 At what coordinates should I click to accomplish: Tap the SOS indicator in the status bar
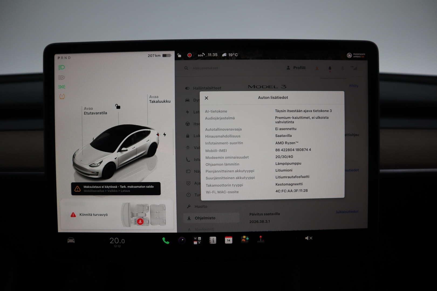coord(201,55)
